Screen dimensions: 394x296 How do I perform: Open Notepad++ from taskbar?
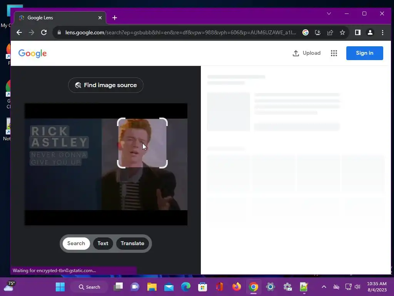click(x=304, y=287)
